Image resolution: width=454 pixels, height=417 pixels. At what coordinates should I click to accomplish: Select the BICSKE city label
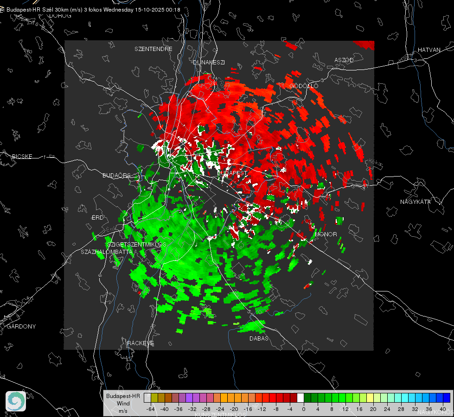(x=22, y=156)
